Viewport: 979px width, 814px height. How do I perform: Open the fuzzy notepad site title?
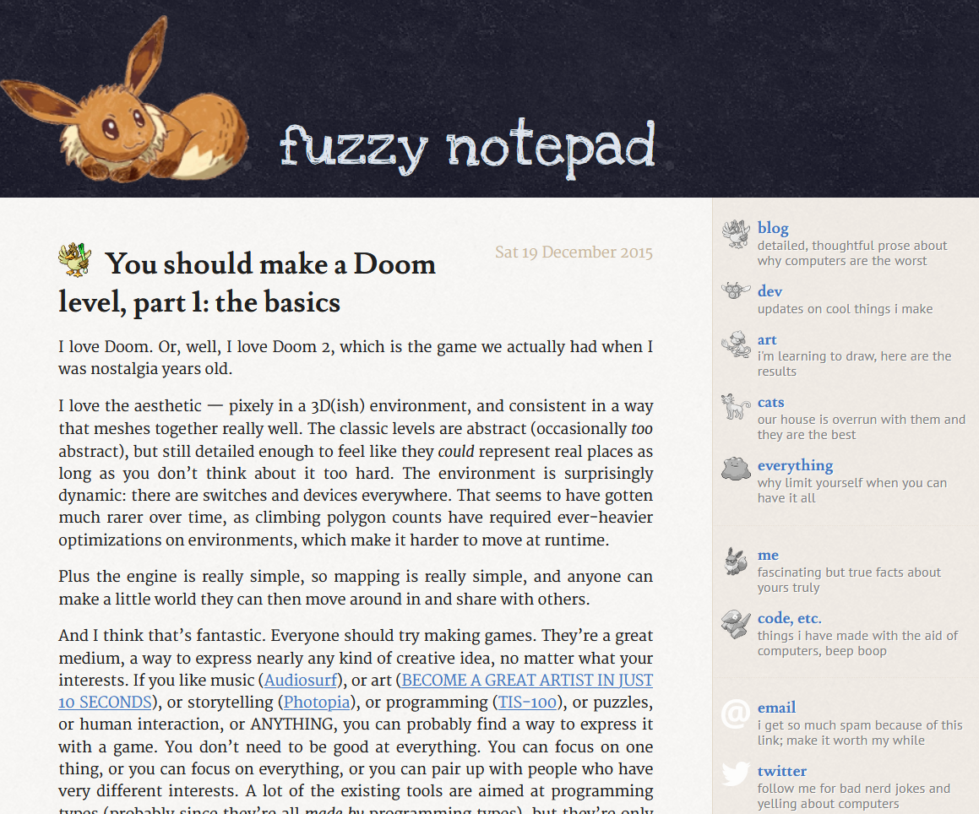click(x=468, y=148)
